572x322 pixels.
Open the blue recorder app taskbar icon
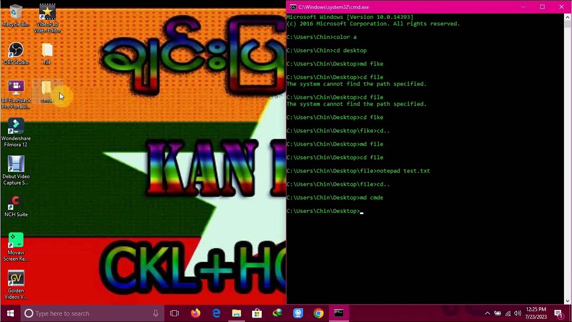tap(298, 313)
